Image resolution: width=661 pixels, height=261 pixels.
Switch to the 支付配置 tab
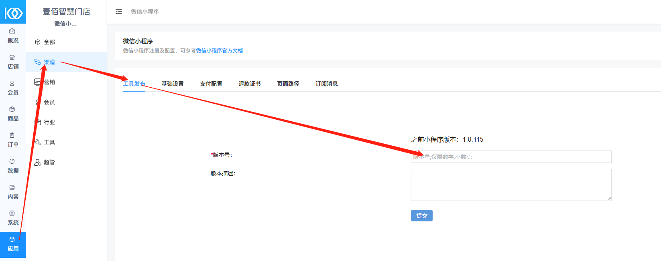coord(211,84)
